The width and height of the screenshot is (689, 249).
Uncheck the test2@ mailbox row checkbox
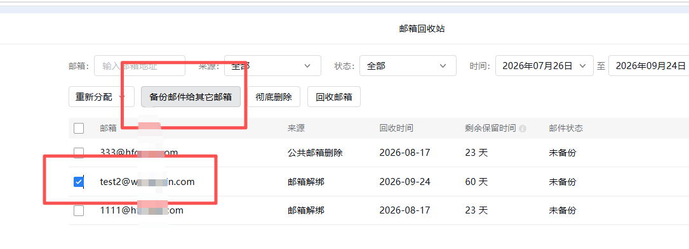tap(79, 181)
